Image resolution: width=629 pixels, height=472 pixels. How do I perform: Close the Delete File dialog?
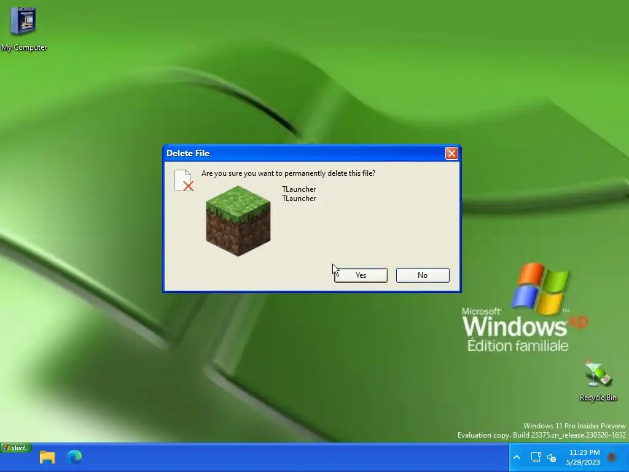451,153
